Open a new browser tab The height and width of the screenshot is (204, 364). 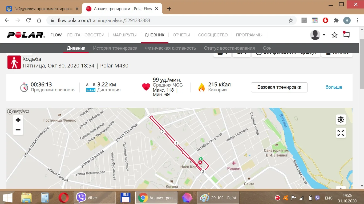[x=169, y=9]
